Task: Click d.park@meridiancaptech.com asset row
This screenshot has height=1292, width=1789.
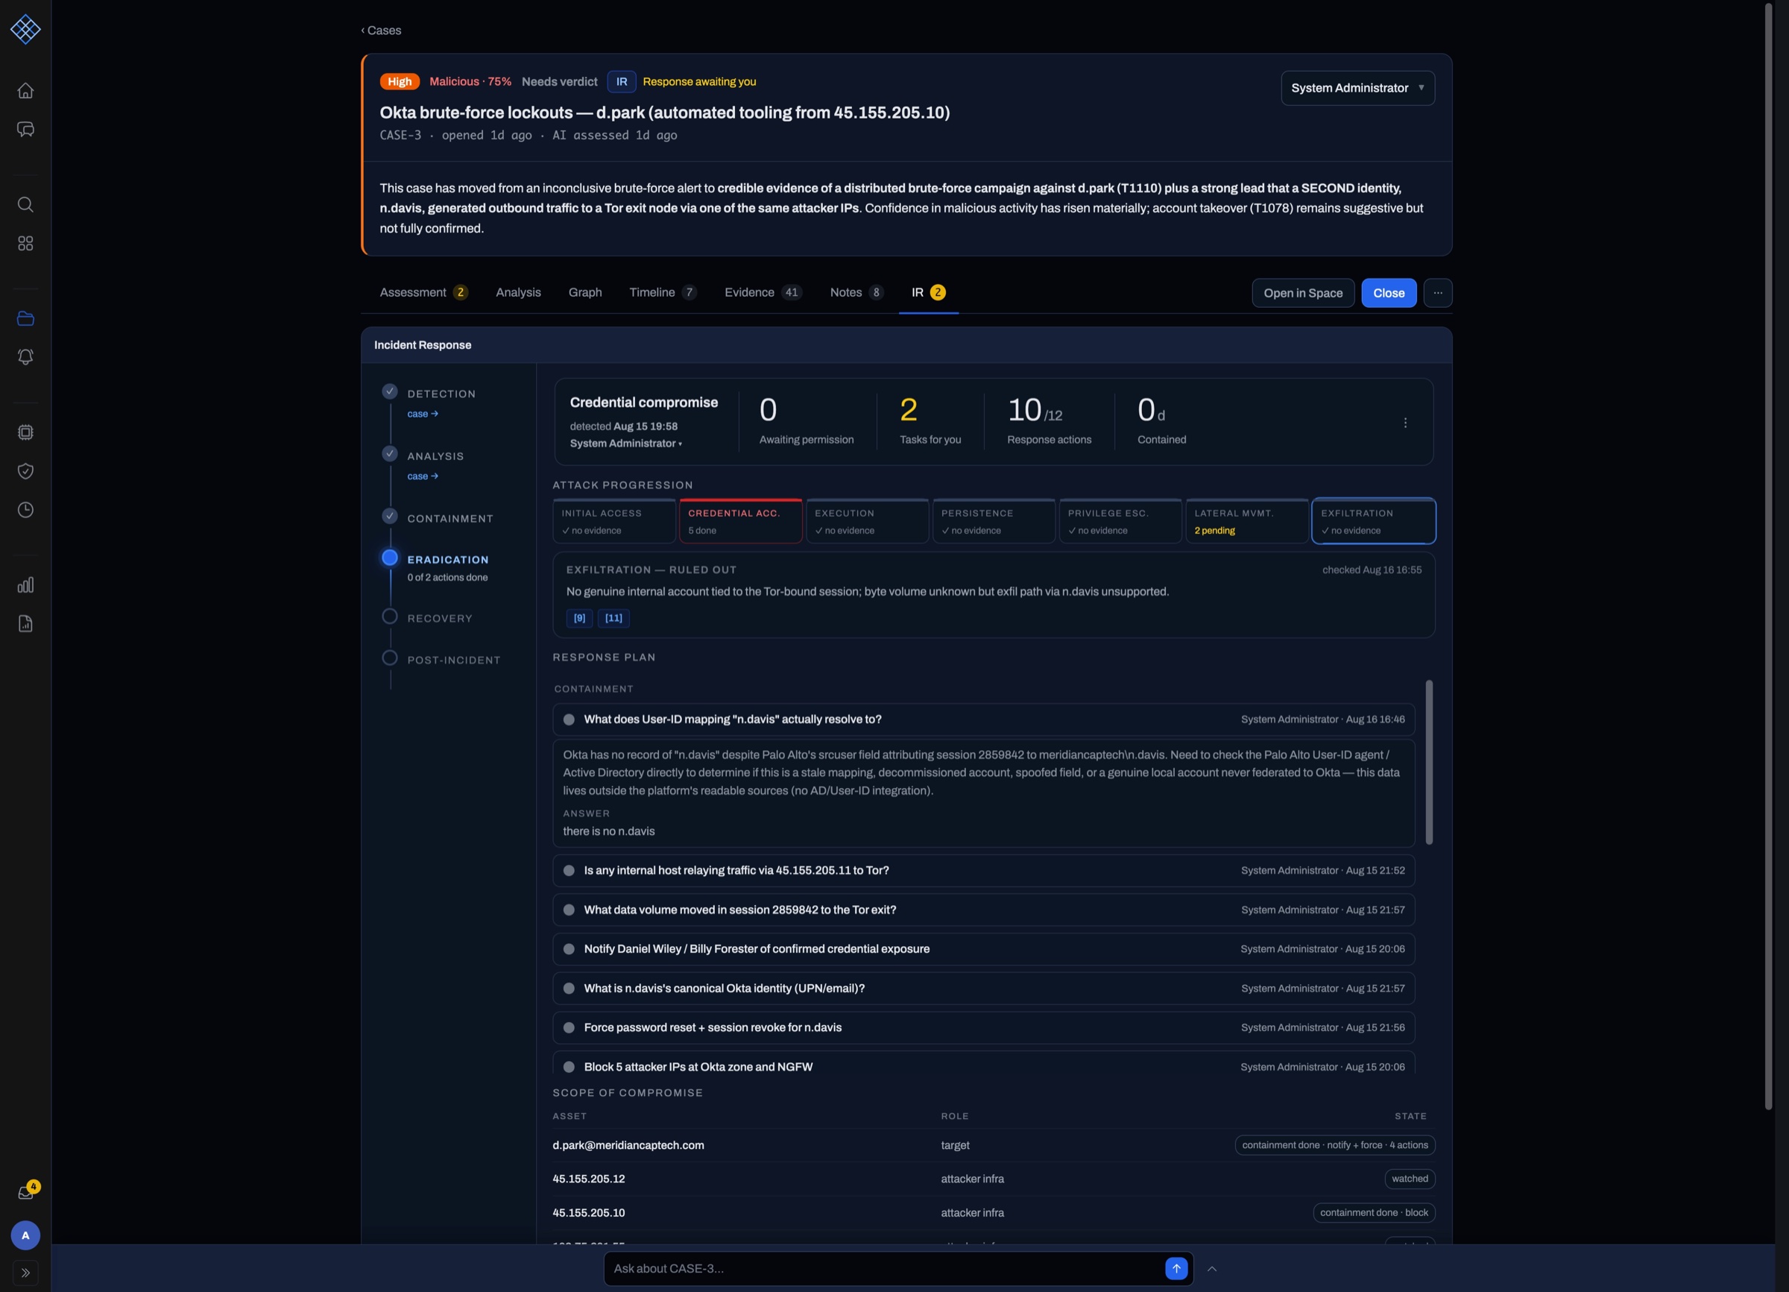Action: [993, 1145]
